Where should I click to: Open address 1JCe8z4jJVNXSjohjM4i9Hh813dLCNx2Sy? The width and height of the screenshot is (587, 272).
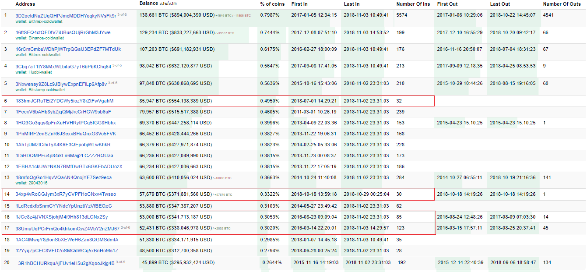pos(62,217)
